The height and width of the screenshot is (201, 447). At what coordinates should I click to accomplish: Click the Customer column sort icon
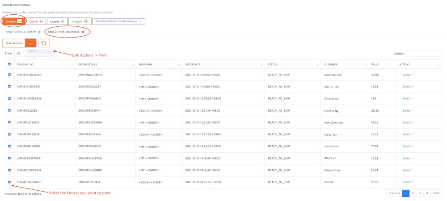coord(365,65)
